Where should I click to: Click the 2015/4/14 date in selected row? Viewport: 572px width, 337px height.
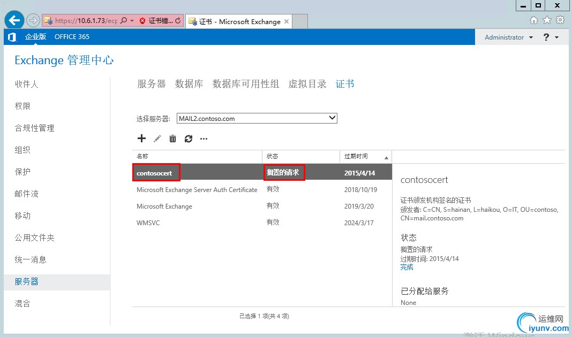(x=360, y=173)
